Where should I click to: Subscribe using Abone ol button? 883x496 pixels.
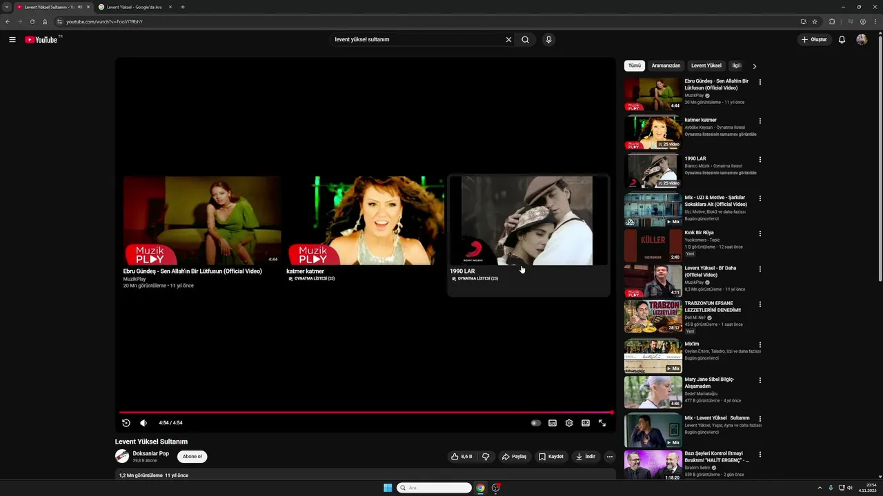(x=192, y=457)
